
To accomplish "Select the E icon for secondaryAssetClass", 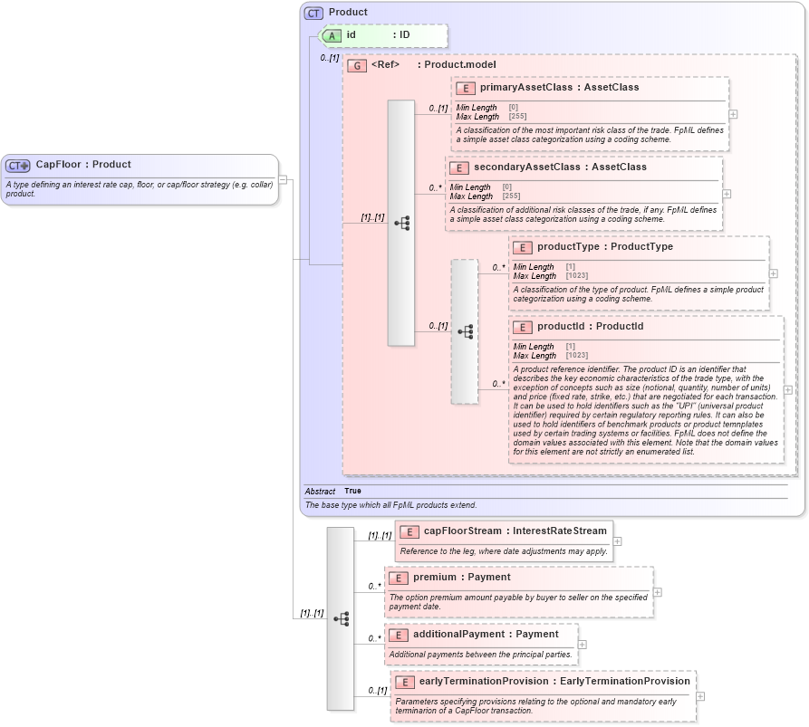I will [x=460, y=167].
